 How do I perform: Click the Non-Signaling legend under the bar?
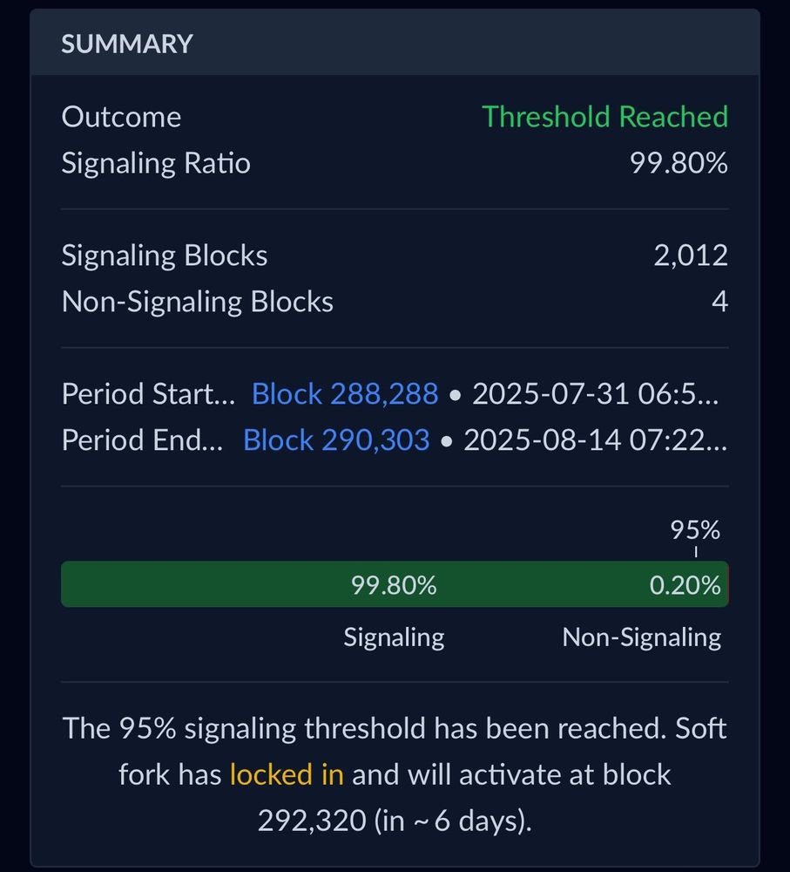coord(642,637)
